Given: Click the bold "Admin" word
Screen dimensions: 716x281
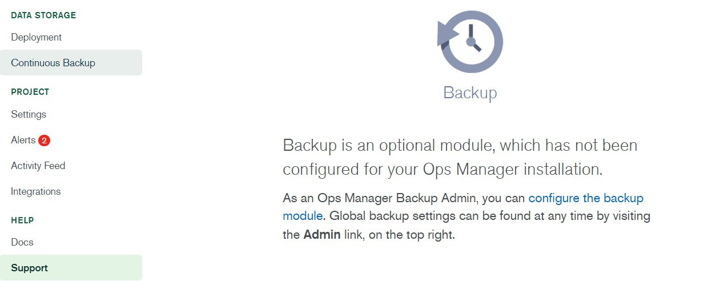Looking at the screenshot, I should coord(322,235).
